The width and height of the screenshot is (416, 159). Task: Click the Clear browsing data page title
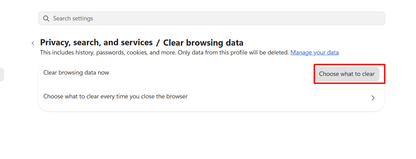[x=203, y=43]
